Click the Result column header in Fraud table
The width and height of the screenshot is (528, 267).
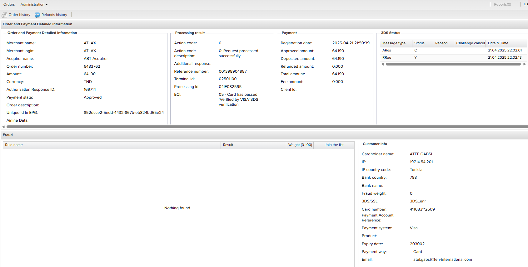click(228, 145)
